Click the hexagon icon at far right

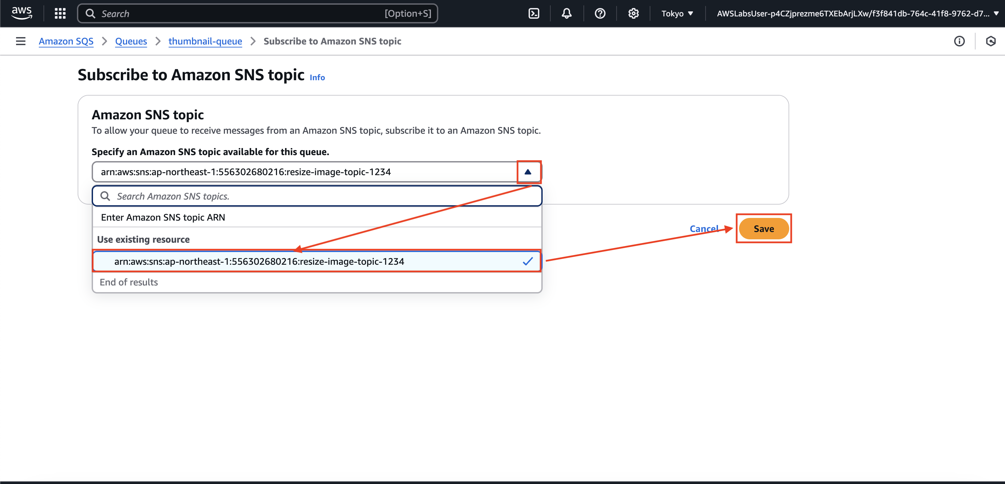click(x=991, y=41)
